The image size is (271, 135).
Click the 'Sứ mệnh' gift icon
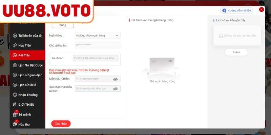pyautogui.click(x=15, y=114)
